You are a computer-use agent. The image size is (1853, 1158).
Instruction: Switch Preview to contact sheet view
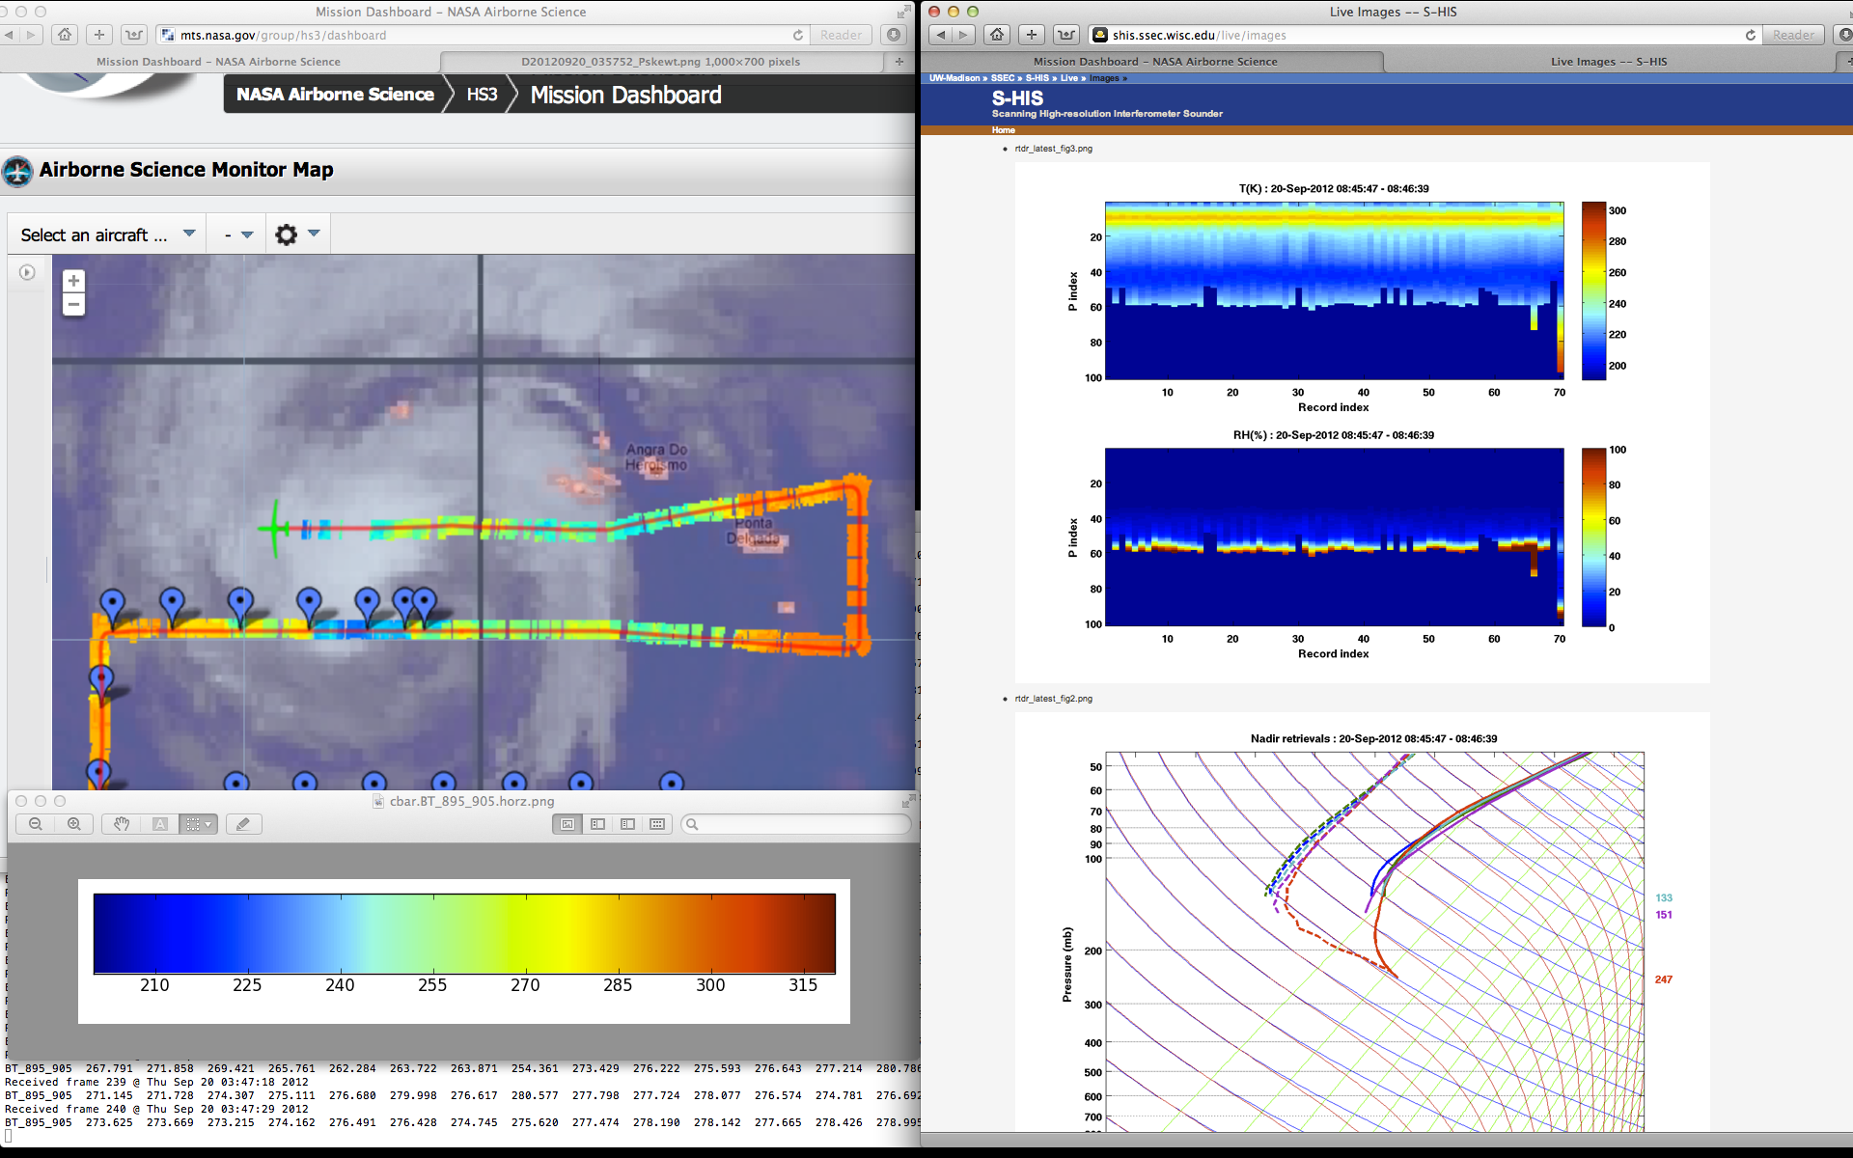tap(657, 824)
